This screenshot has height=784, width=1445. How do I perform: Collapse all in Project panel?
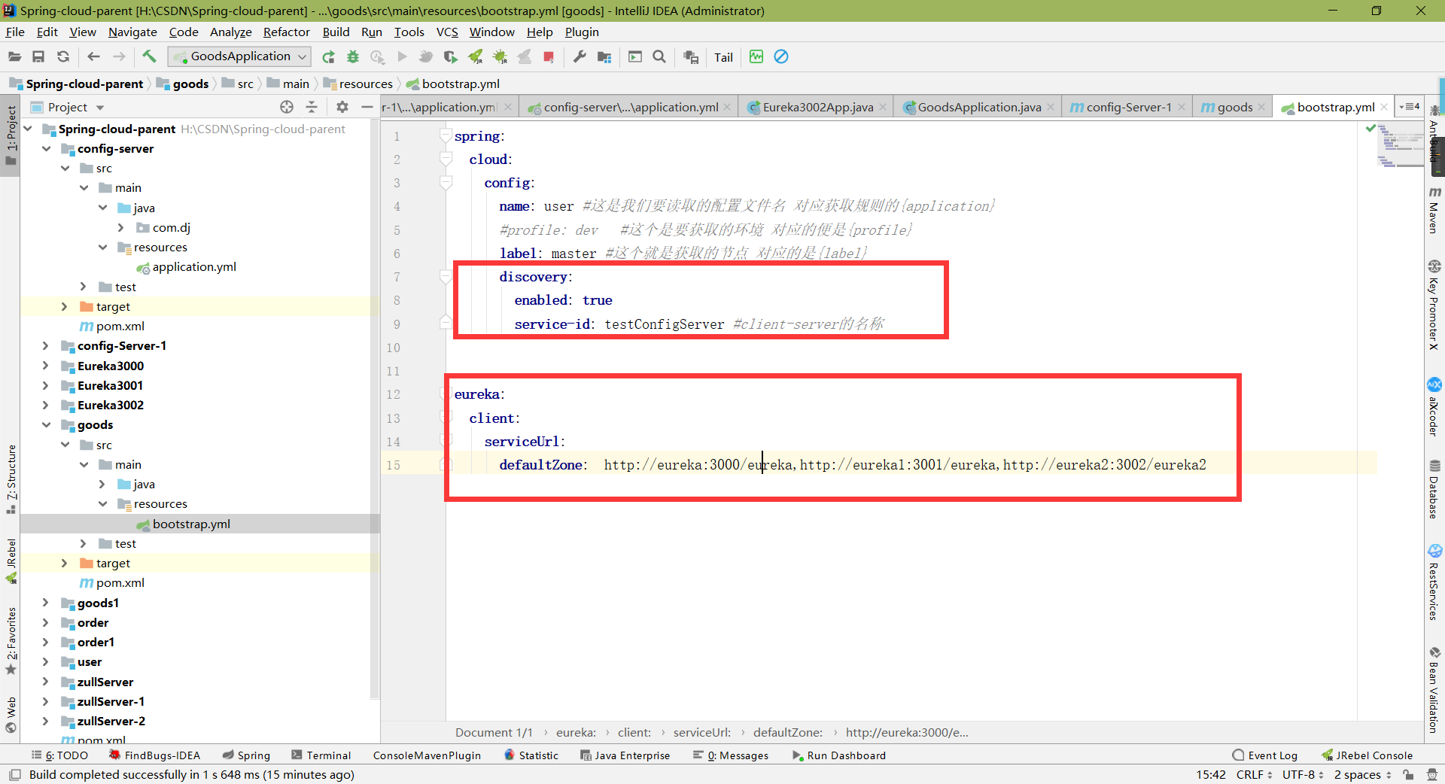point(312,107)
